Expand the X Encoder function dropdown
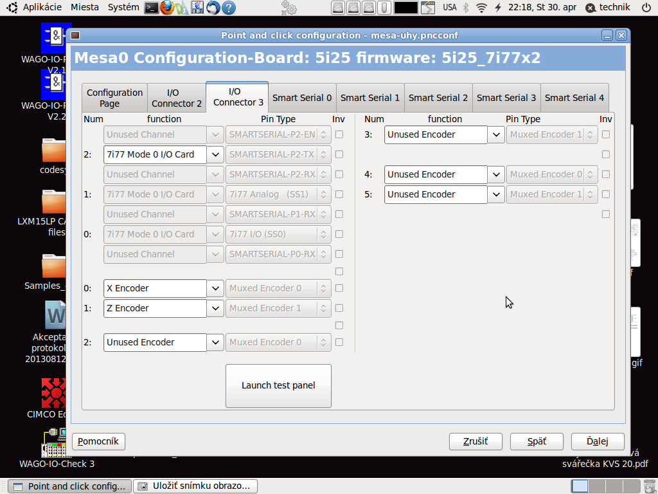This screenshot has width=658, height=494. click(215, 288)
